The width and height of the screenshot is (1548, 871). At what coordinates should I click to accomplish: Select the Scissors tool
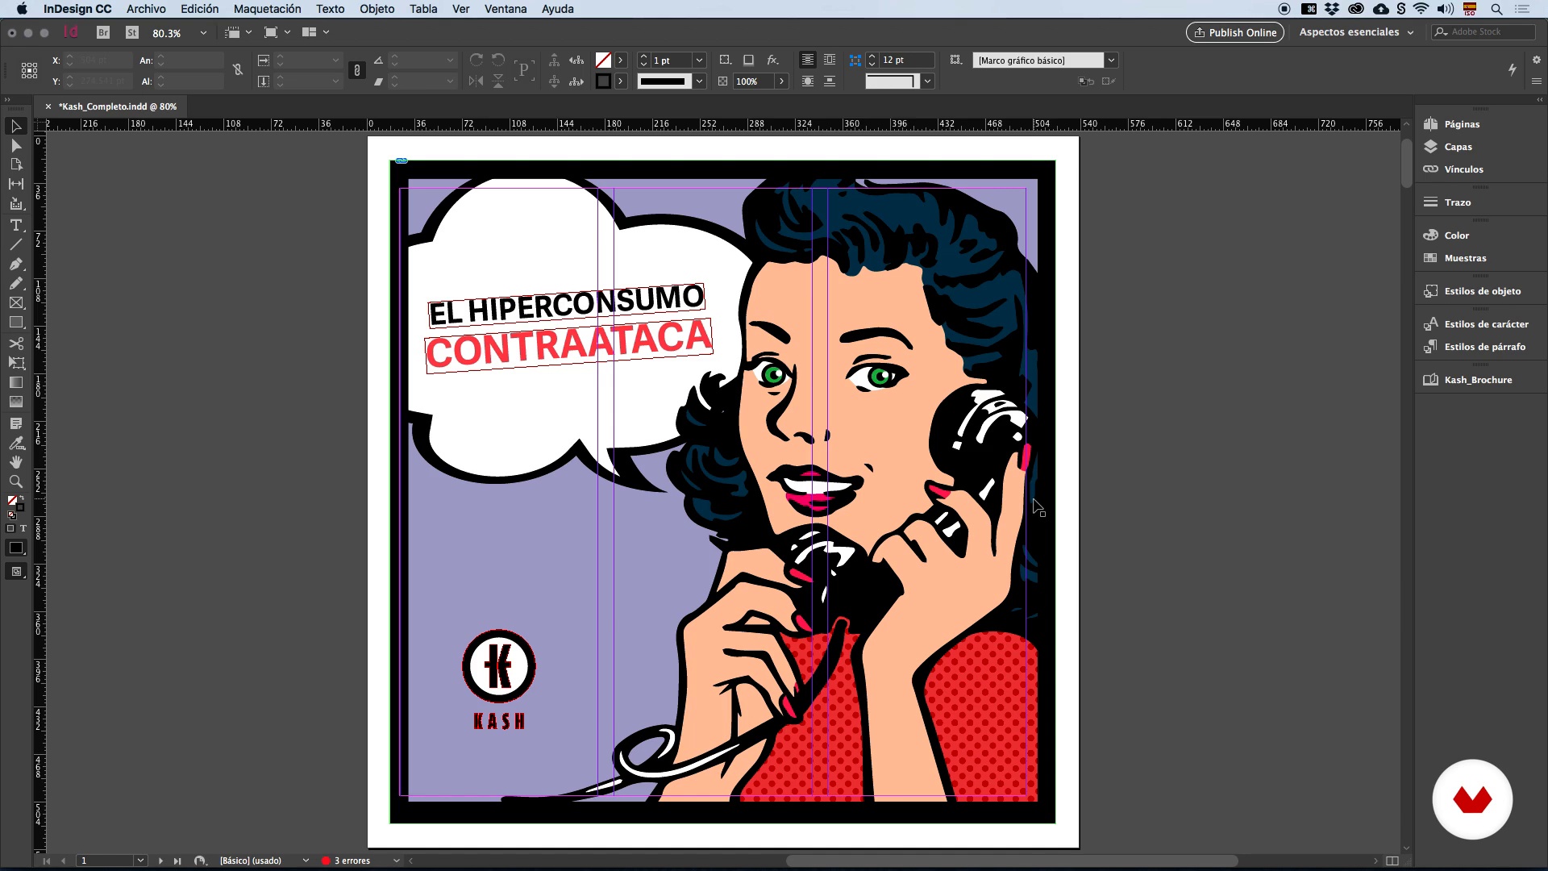tap(15, 344)
